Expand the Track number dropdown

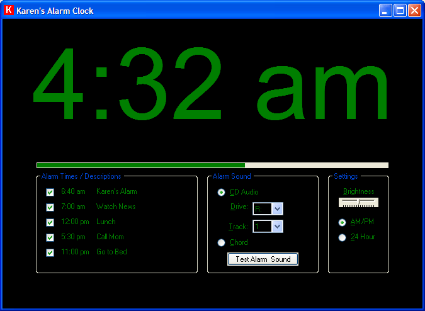point(277,226)
